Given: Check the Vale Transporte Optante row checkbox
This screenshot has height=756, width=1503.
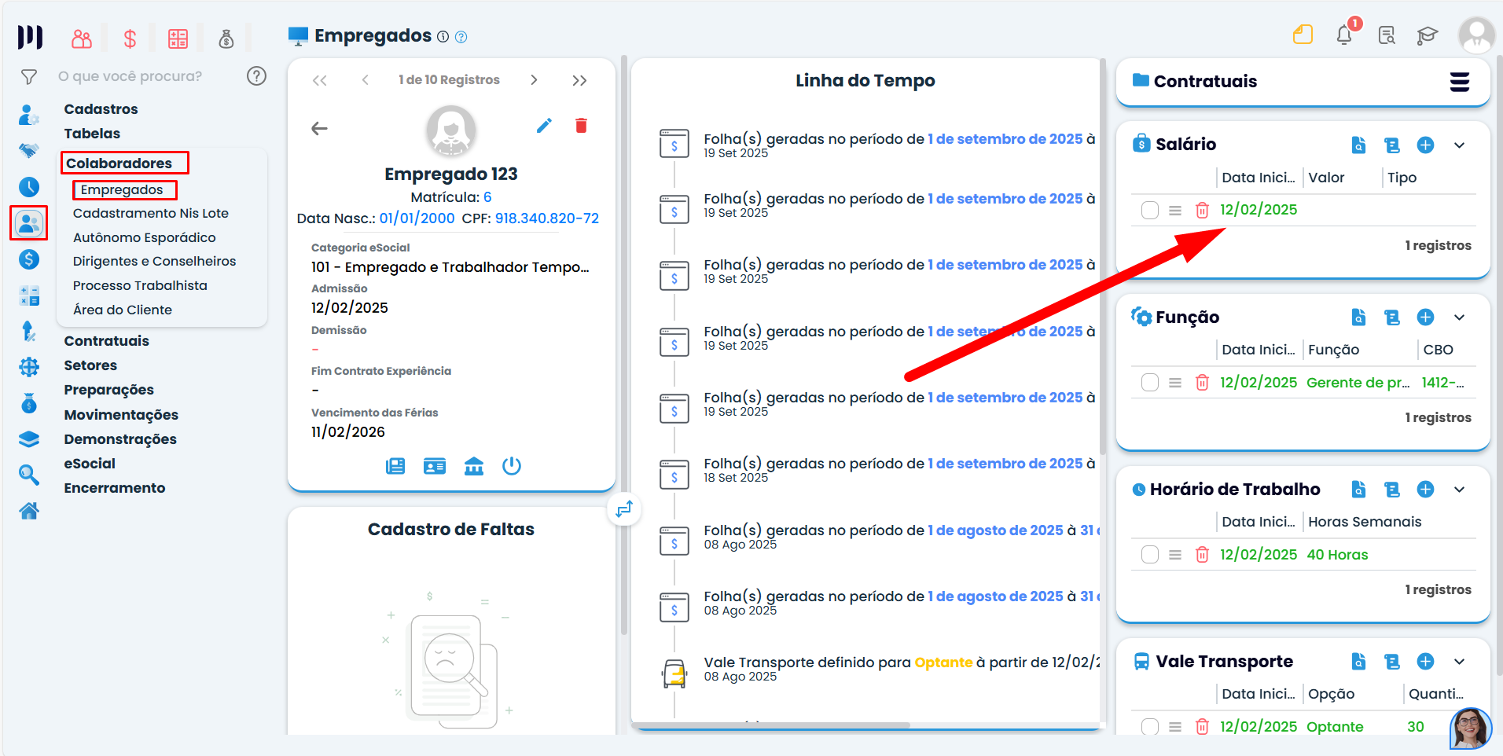Looking at the screenshot, I should 1150,726.
